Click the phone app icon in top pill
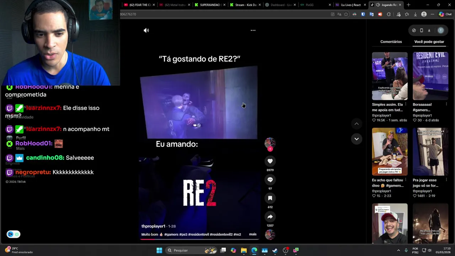Viewport: 455px width, 256px height. click(x=421, y=30)
